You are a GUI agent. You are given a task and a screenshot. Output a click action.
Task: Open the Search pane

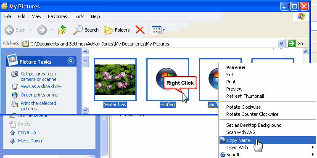[x=86, y=30]
